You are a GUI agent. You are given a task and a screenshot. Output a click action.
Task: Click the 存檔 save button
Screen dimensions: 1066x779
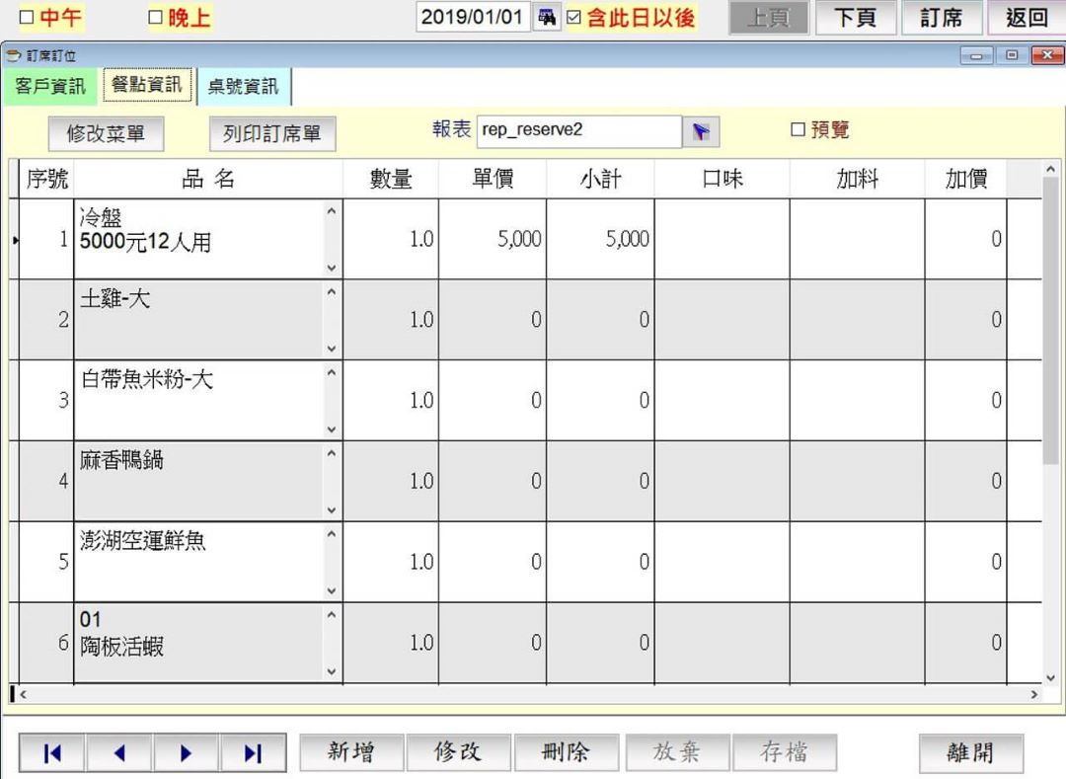pyautogui.click(x=785, y=751)
